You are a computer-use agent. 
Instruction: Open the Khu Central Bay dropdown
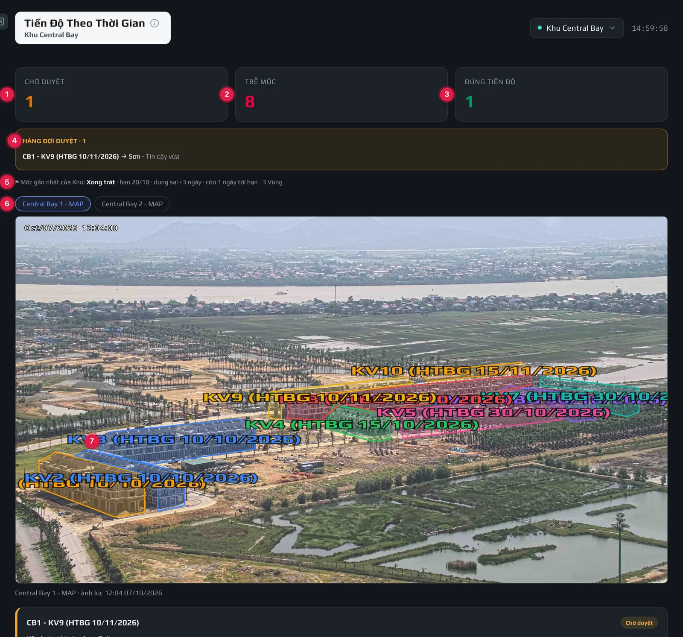[577, 28]
